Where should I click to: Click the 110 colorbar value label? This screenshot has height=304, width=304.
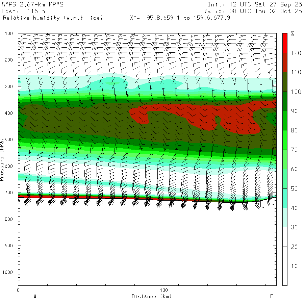pyautogui.click(x=296, y=72)
